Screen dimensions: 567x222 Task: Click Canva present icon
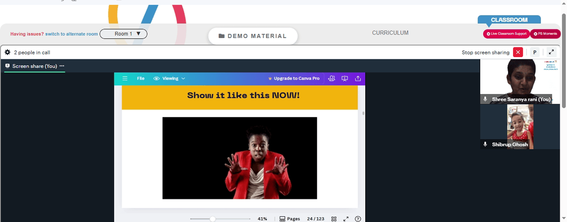tap(345, 78)
